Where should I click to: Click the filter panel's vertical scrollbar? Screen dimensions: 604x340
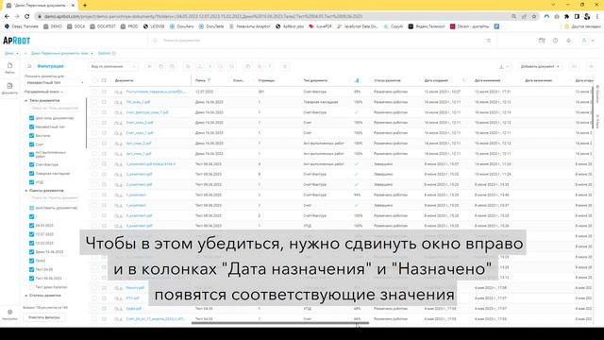coord(86,124)
